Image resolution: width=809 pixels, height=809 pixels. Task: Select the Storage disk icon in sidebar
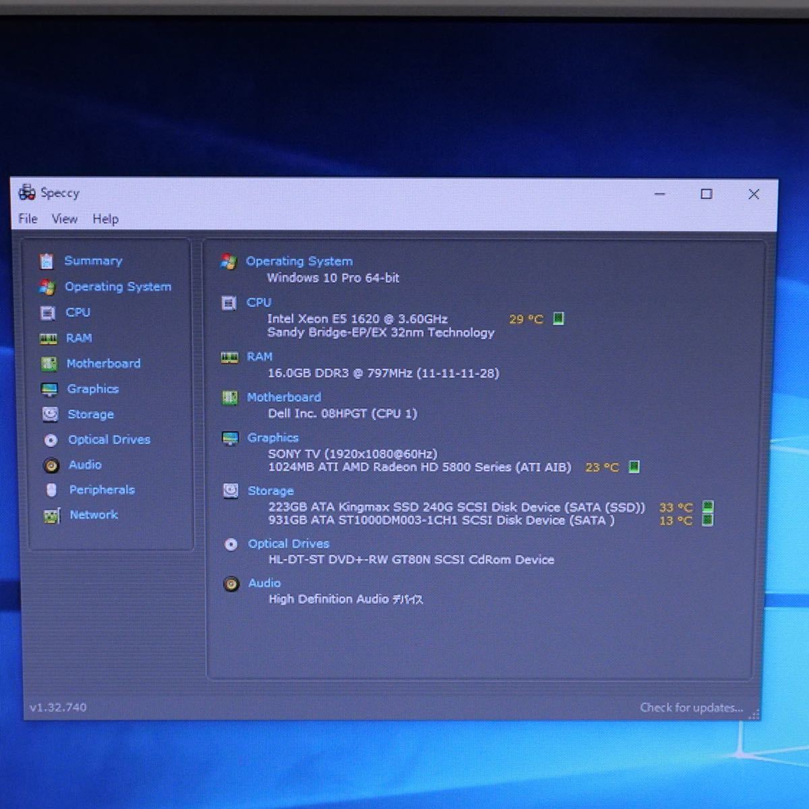(x=50, y=415)
